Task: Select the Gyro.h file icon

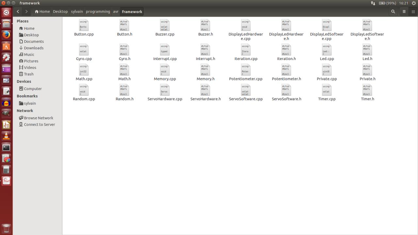Action: 124,50
